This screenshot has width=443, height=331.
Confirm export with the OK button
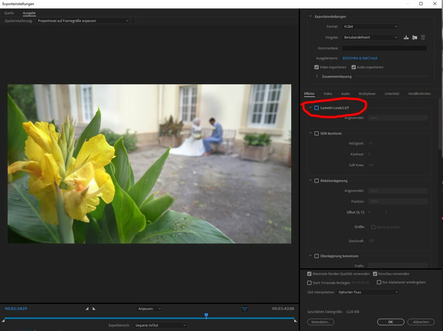tap(391, 322)
